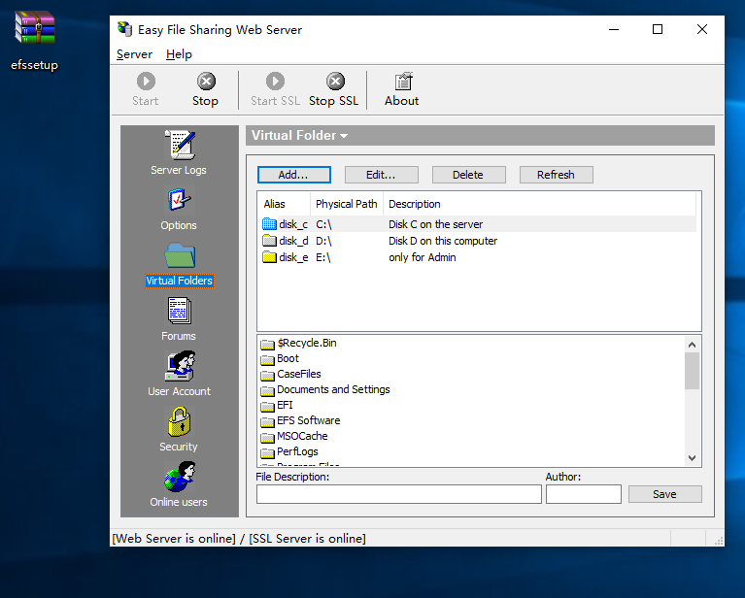Click the $Recycle.Bin folder icon

click(x=267, y=344)
